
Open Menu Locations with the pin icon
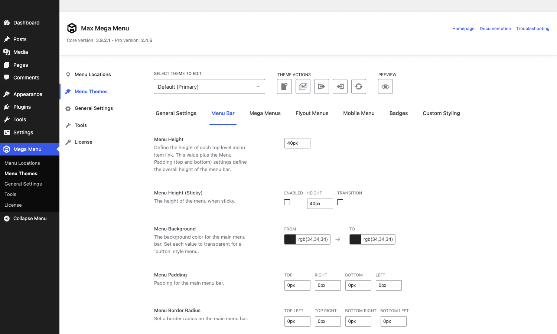[88, 75]
